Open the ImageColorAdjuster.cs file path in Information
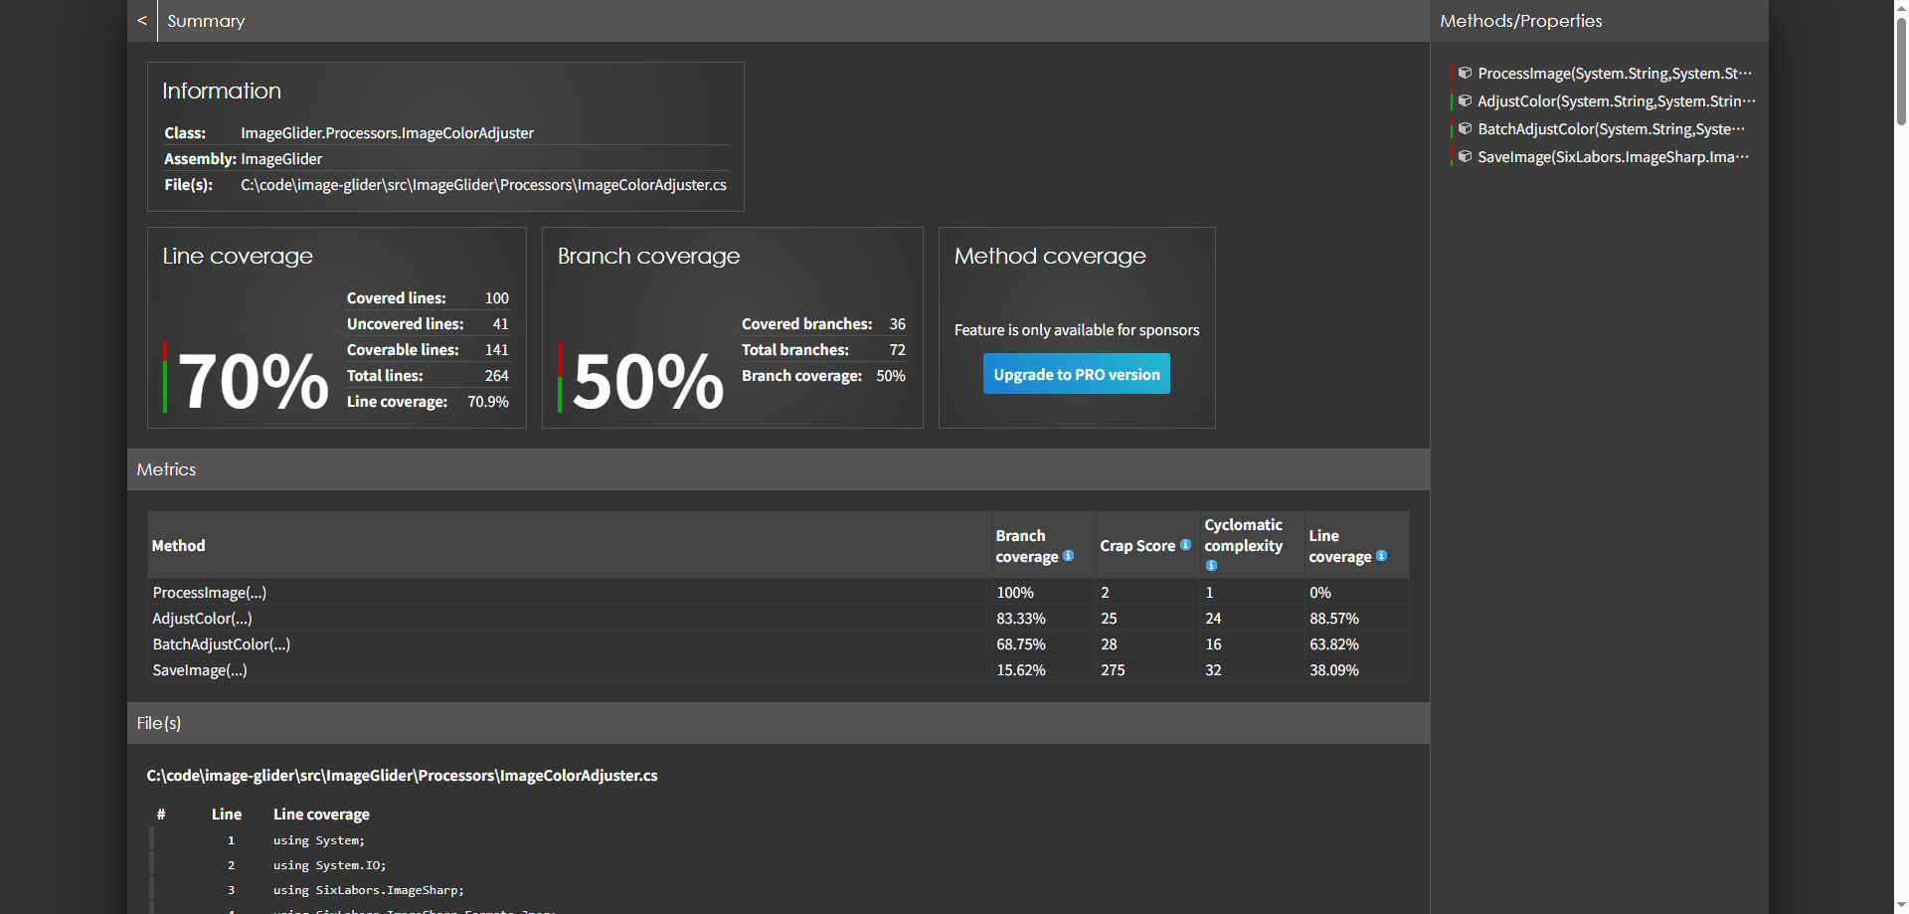This screenshot has width=1909, height=914. pyautogui.click(x=483, y=185)
